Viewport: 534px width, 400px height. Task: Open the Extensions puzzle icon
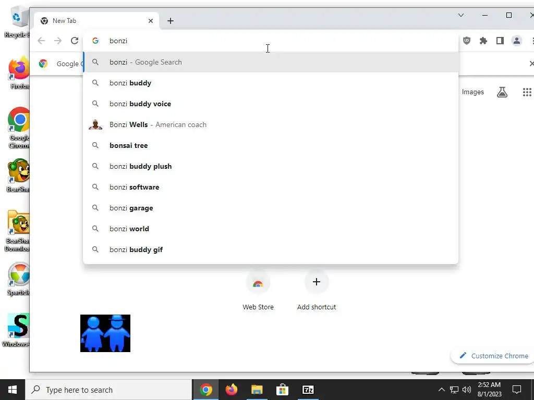pos(483,41)
